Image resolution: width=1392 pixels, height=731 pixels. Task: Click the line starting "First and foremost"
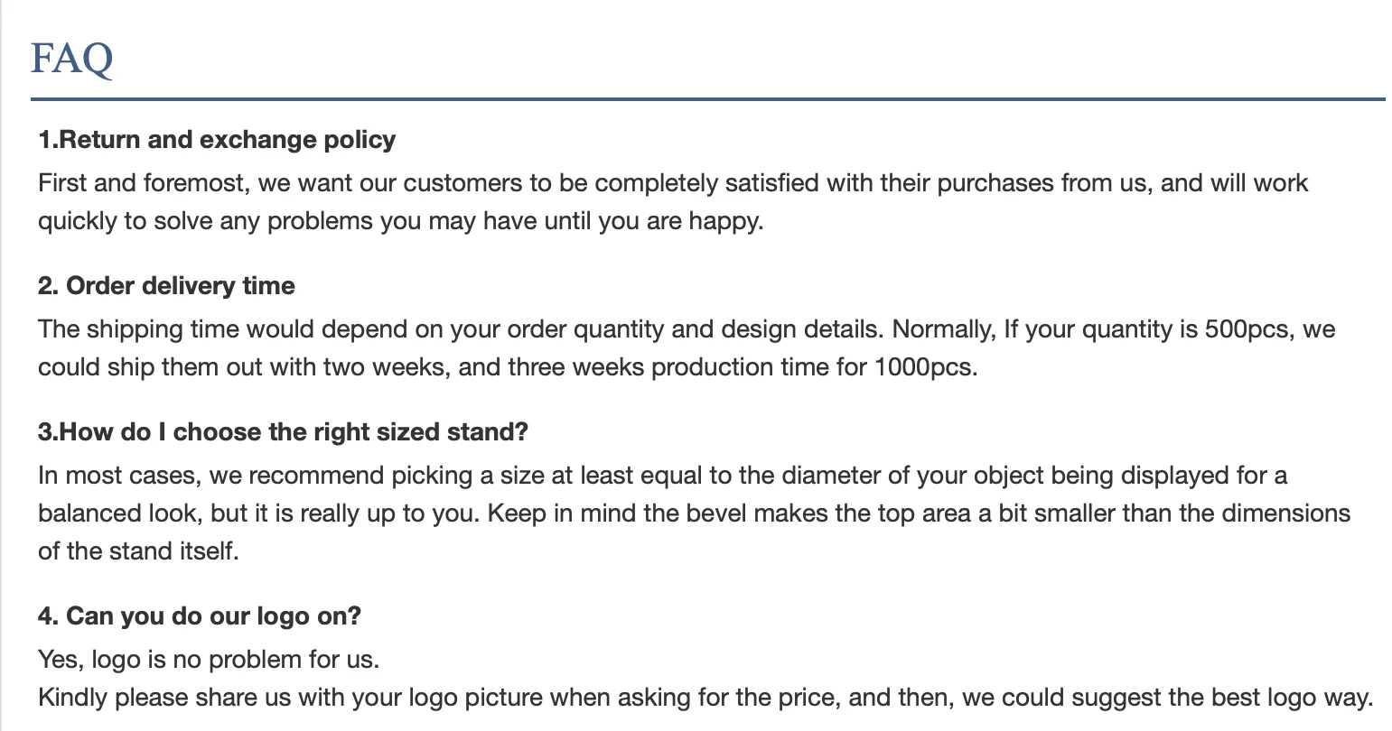tap(672, 183)
